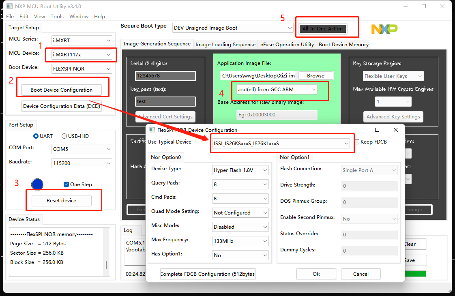Click Ok in the FlexSPI configuration dialog

[316, 274]
